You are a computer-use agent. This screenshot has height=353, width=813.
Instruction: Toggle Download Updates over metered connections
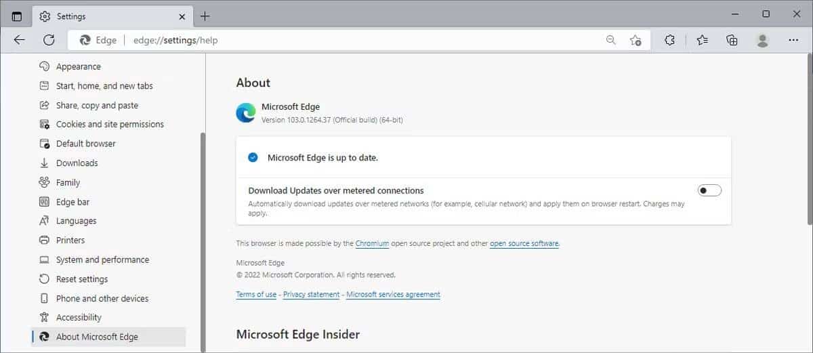click(710, 190)
